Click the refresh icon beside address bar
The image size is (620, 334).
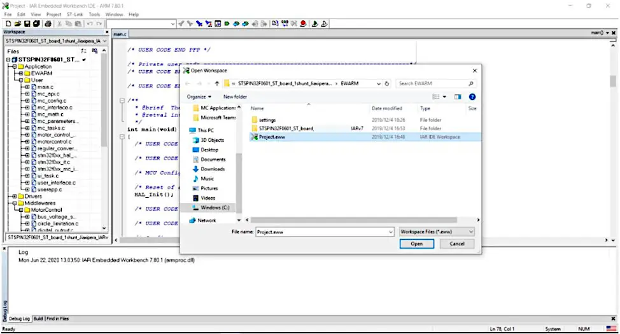[386, 83]
